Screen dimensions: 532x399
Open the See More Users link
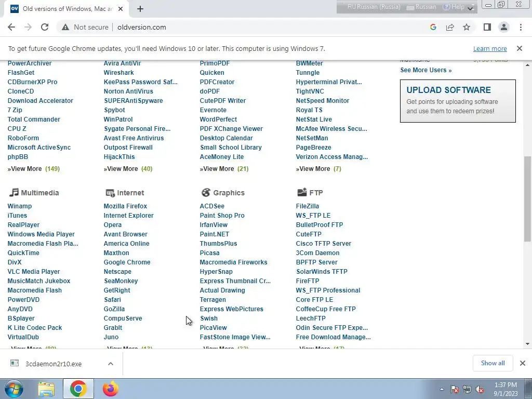pos(426,70)
